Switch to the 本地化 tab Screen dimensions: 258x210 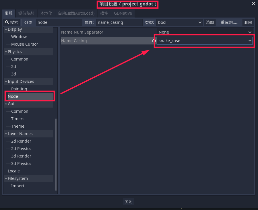tap(46, 13)
